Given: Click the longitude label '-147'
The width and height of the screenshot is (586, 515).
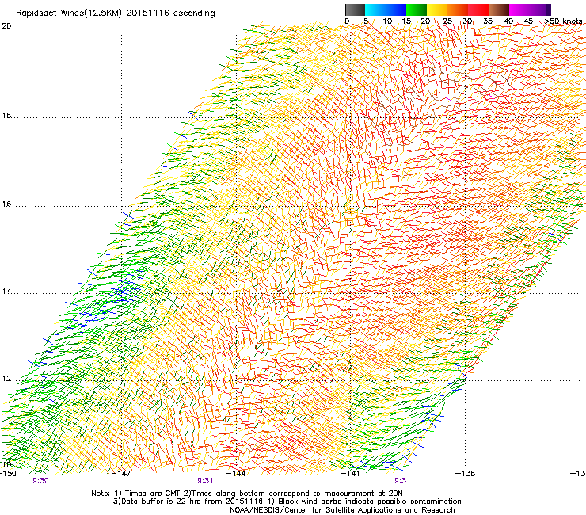Looking at the screenshot, I should (122, 474).
